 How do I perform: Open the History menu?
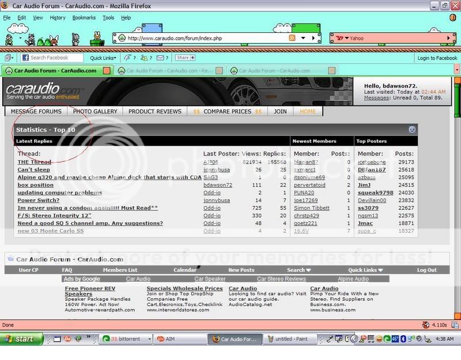point(57,18)
